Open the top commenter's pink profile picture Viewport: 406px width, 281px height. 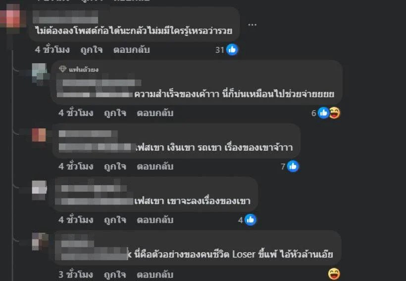[12, 19]
